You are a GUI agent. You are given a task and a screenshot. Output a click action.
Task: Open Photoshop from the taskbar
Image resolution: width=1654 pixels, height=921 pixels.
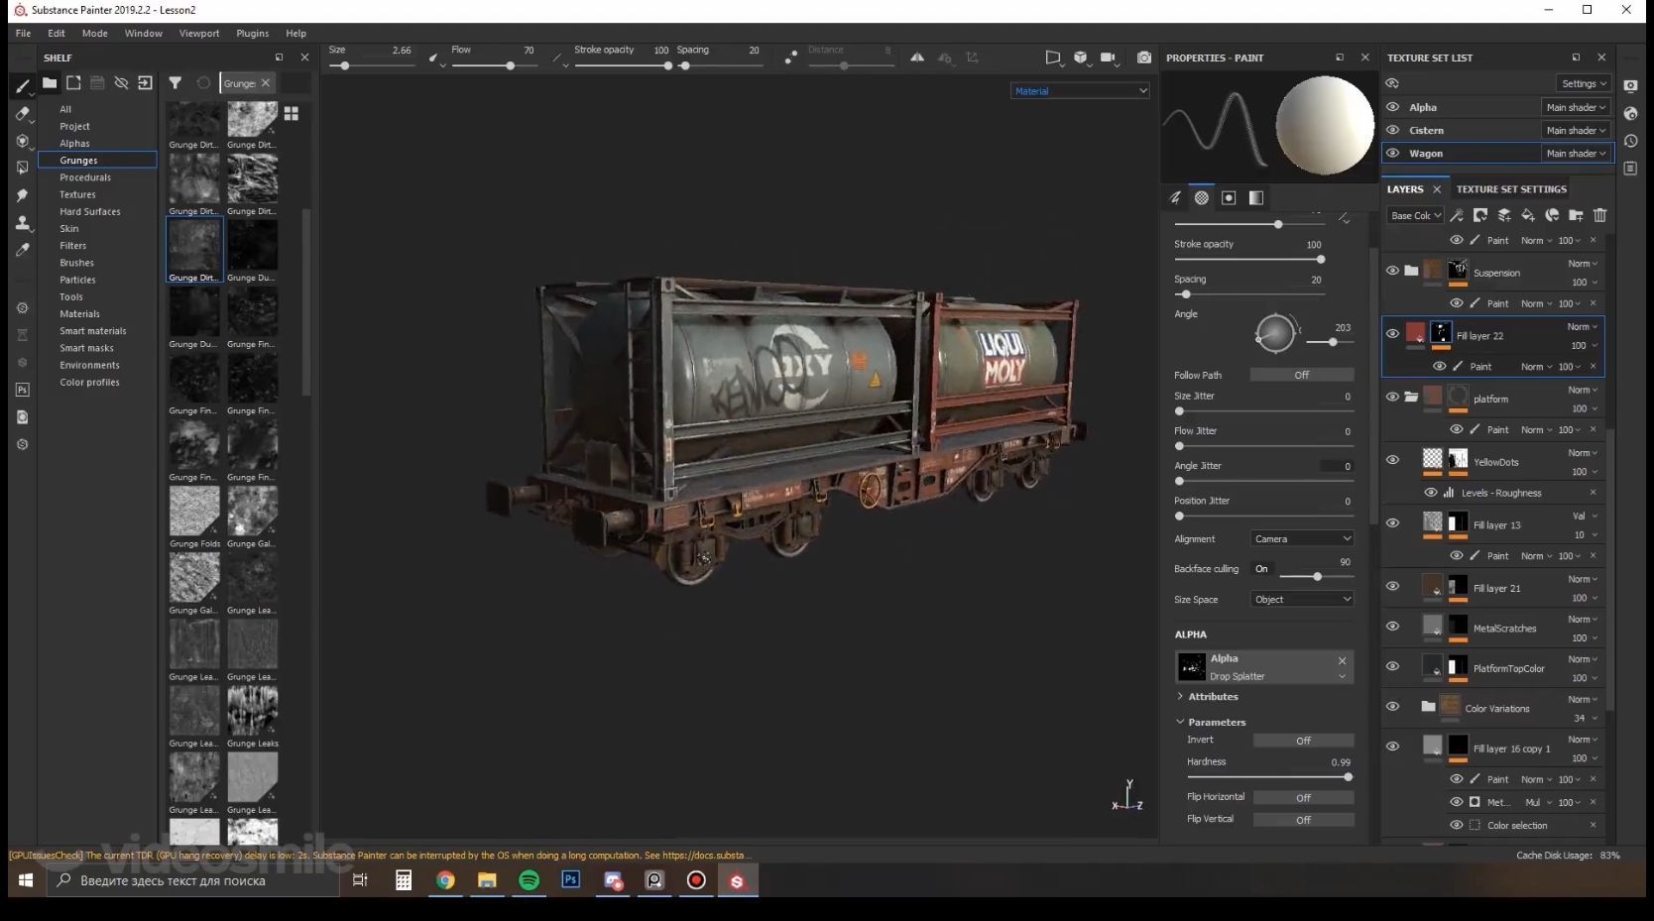[x=571, y=880]
